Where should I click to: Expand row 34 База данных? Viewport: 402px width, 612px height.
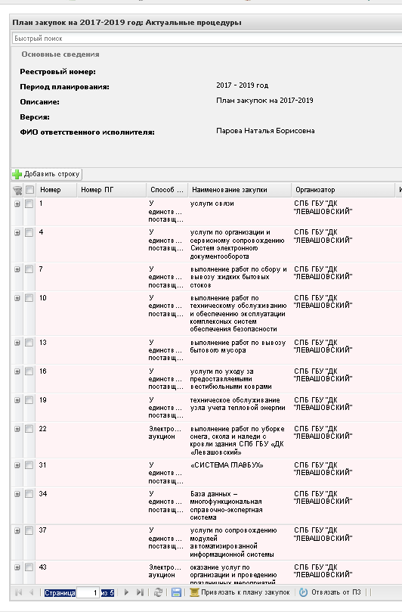pyautogui.click(x=17, y=494)
